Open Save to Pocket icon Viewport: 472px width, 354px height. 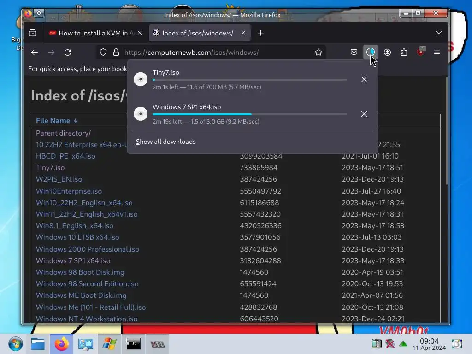click(x=354, y=53)
